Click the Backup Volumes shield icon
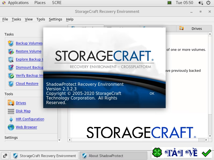The height and width of the screenshot is (160, 214). [11, 43]
